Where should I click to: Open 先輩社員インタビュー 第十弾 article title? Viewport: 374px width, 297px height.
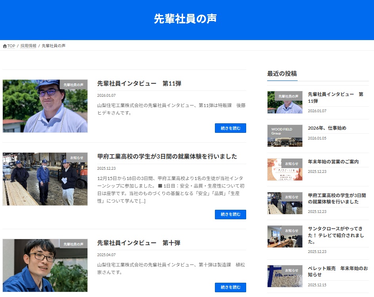coord(139,243)
